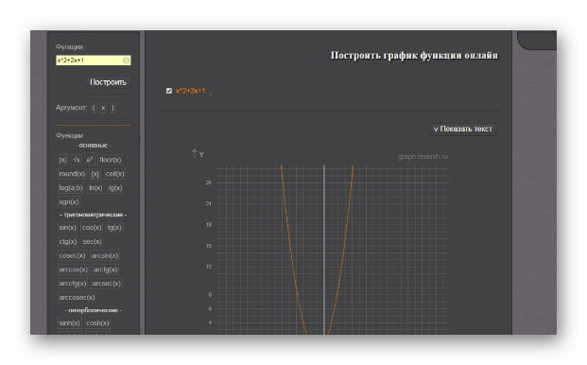Insert the ln(x) function
587x365 pixels.
tap(95, 188)
